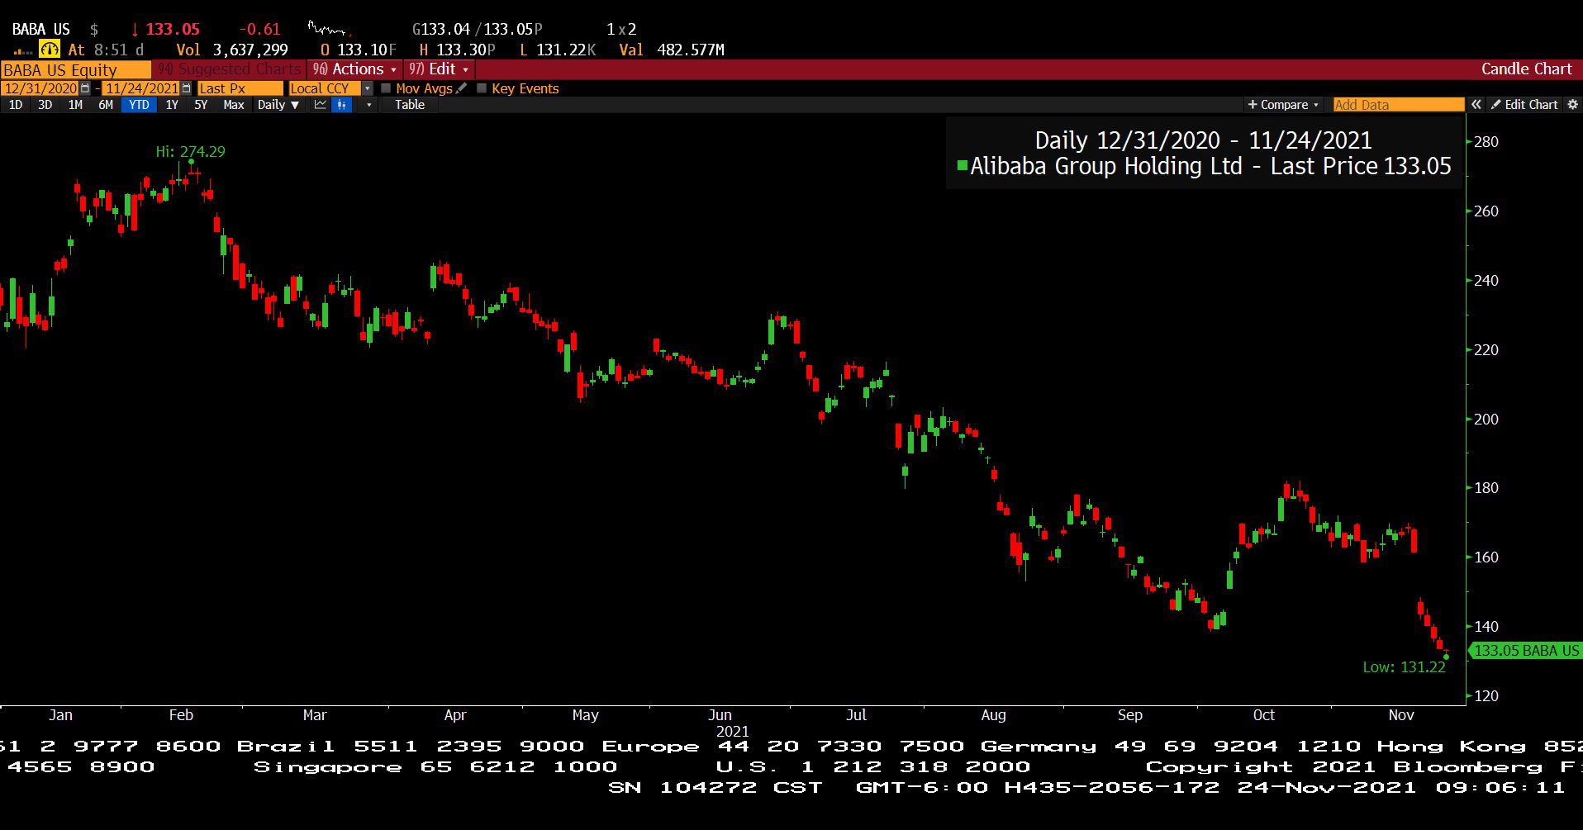Screen dimensions: 1583x830
Task: Click the 1x2 bid/ask size
Action: pyautogui.click(x=621, y=30)
